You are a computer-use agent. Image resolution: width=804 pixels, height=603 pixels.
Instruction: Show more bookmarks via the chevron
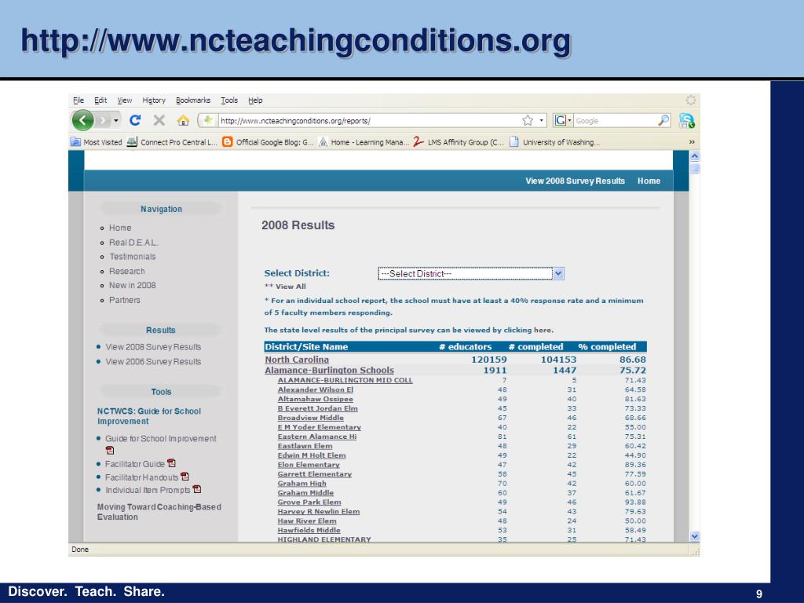point(692,142)
